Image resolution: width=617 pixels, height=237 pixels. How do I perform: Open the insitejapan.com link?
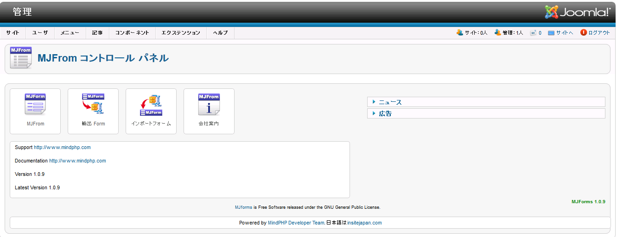364,223
